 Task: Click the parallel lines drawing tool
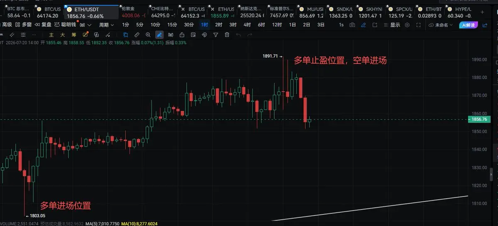(12, 35)
